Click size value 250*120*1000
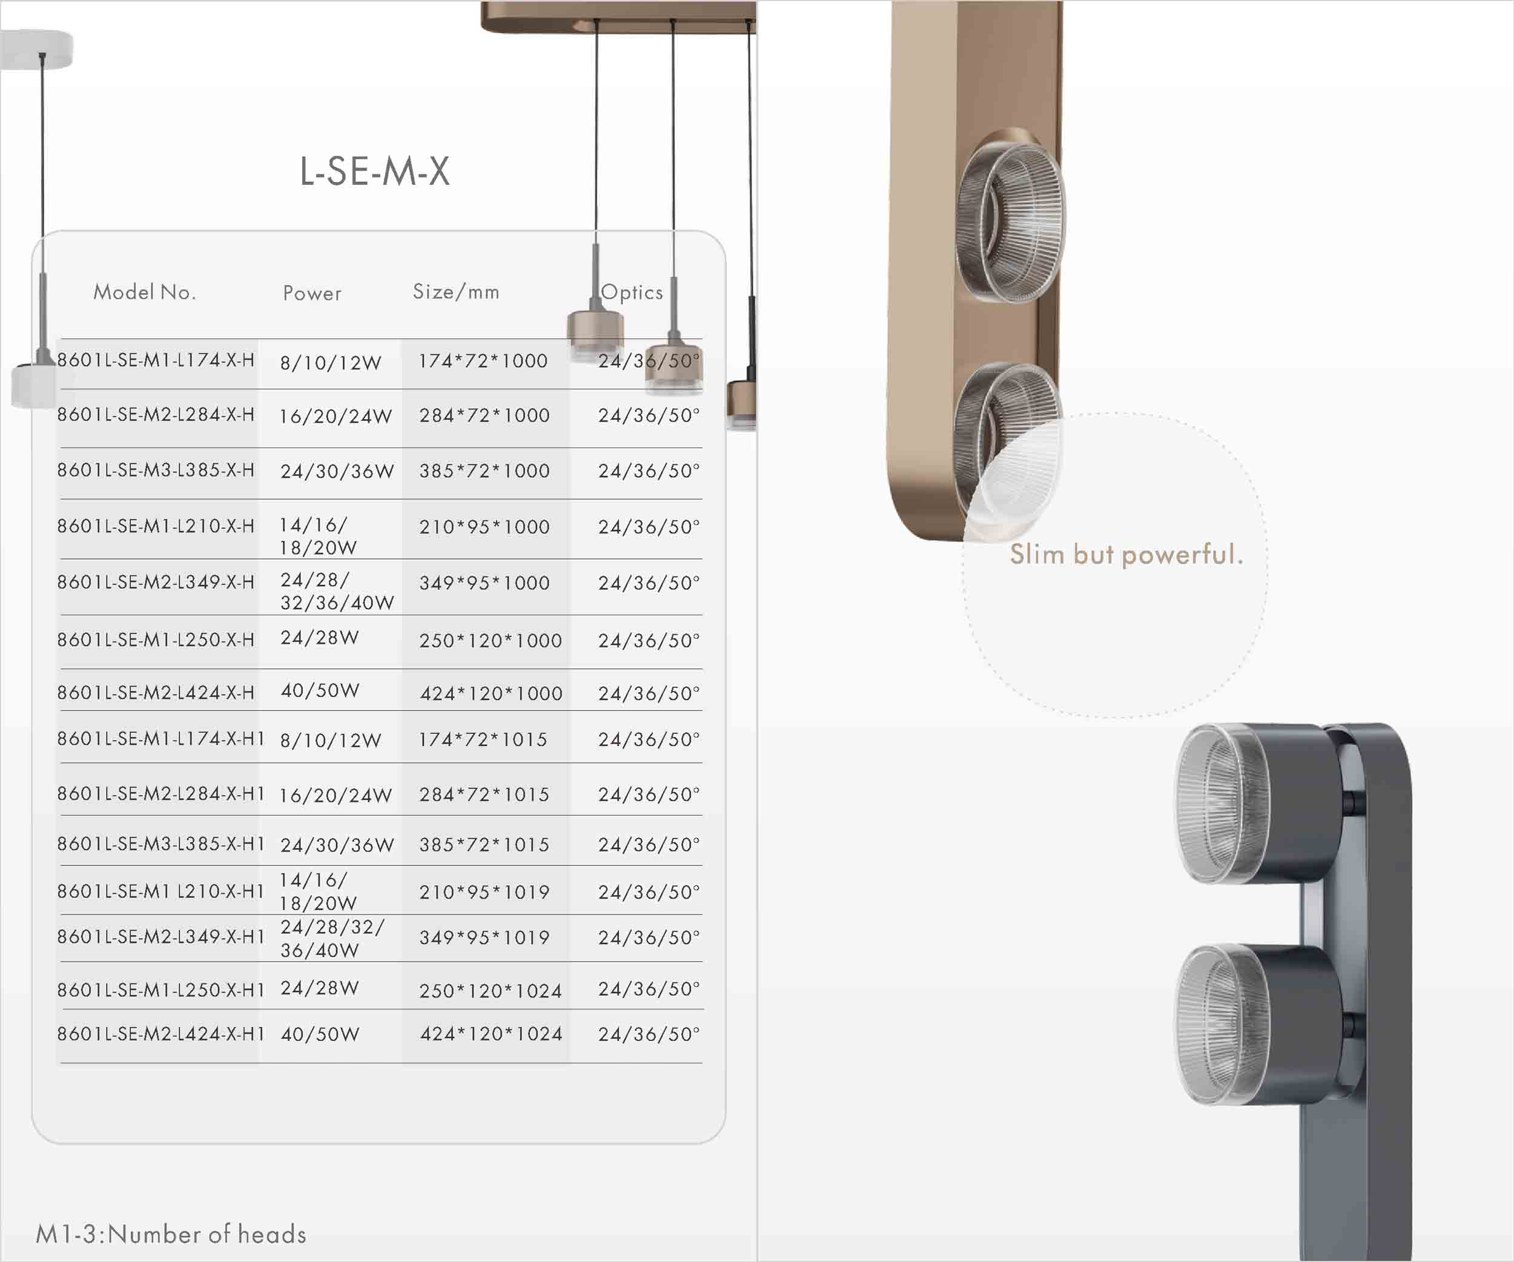This screenshot has width=1514, height=1262. pos(491,640)
